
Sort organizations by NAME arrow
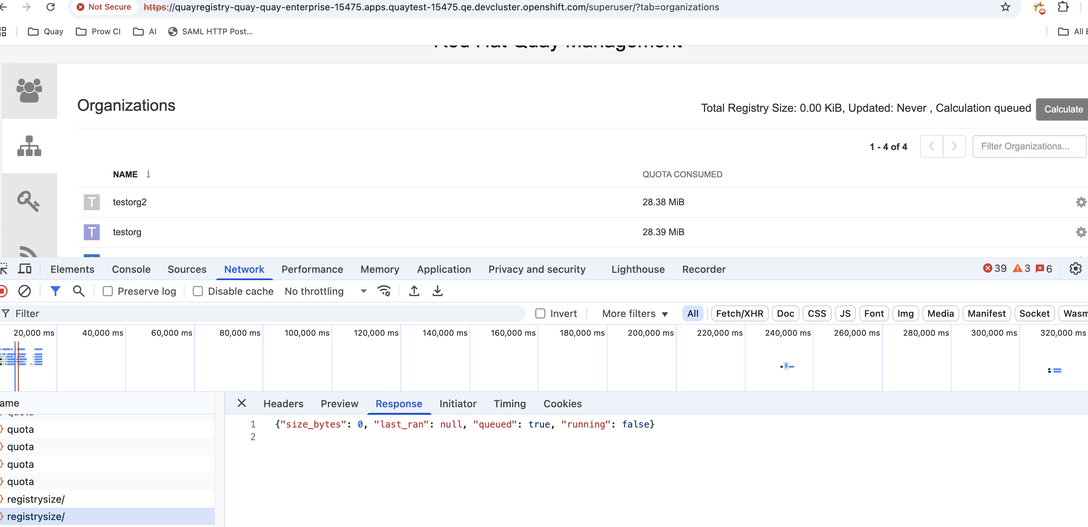148,174
